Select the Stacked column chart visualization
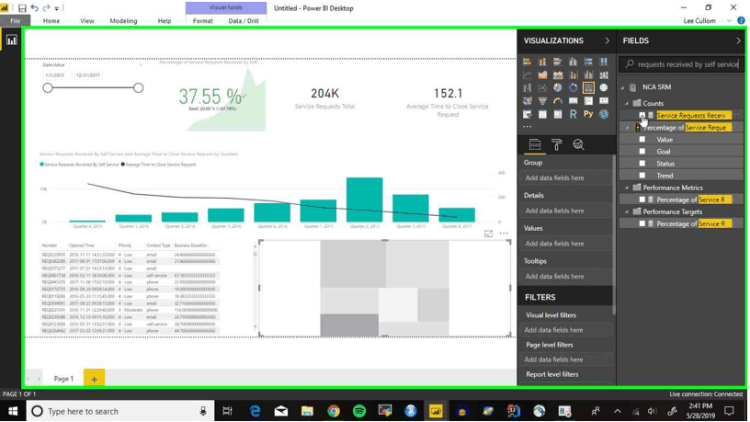This screenshot has width=750, height=422. [x=542, y=62]
